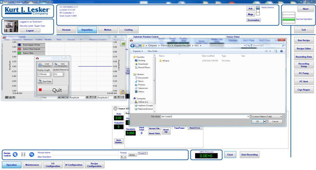Open the I/O Configuration tab
This screenshot has width=316, height=170.
point(53,165)
